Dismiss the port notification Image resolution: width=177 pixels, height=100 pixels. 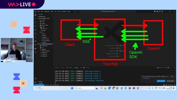[x=174, y=77]
